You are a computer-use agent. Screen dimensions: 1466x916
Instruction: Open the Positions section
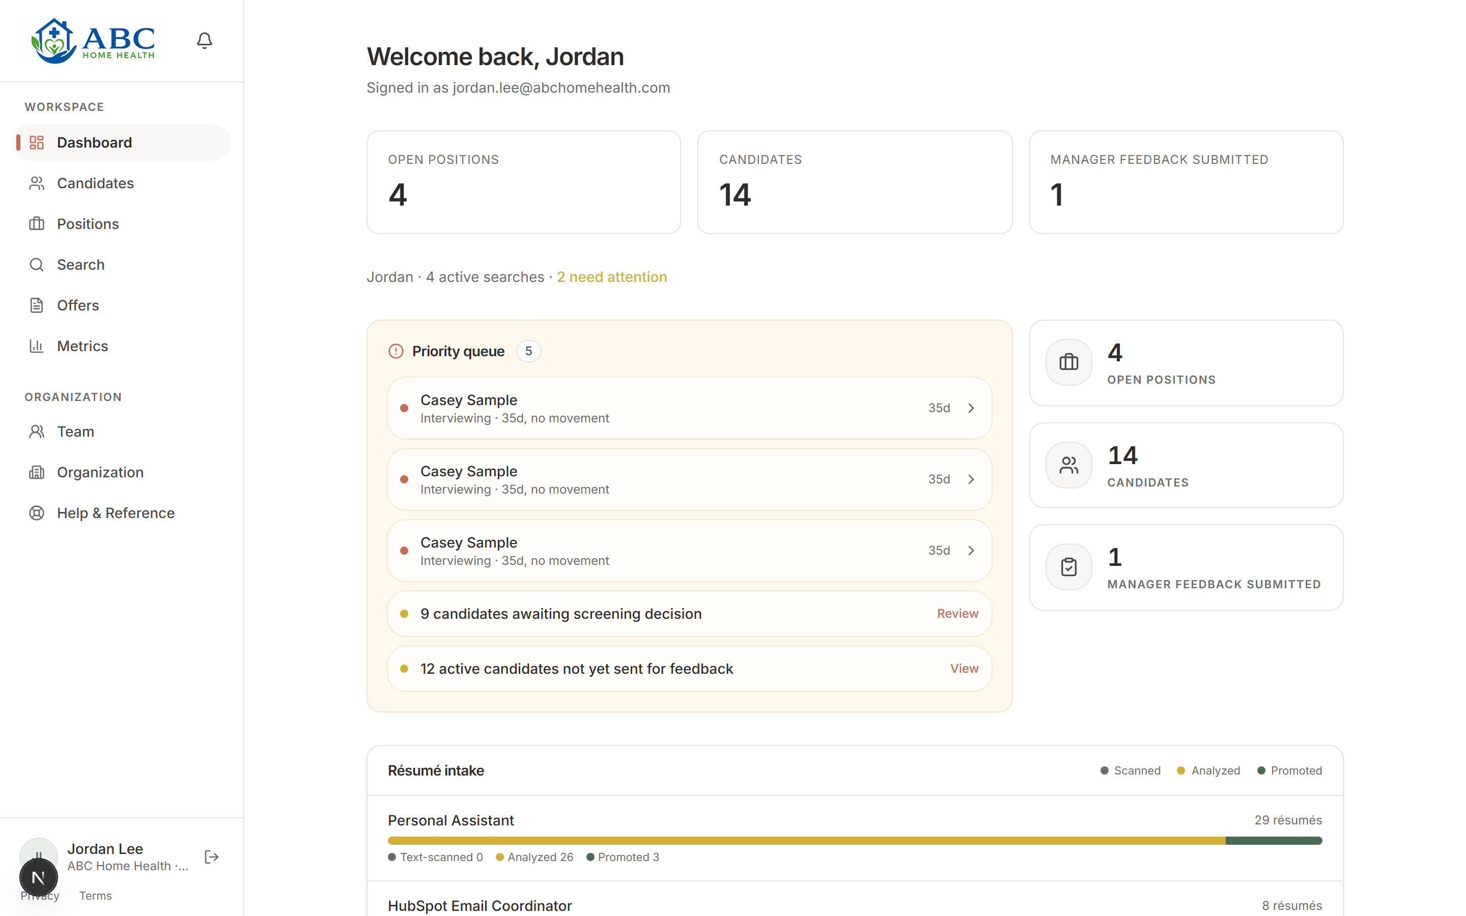click(122, 223)
